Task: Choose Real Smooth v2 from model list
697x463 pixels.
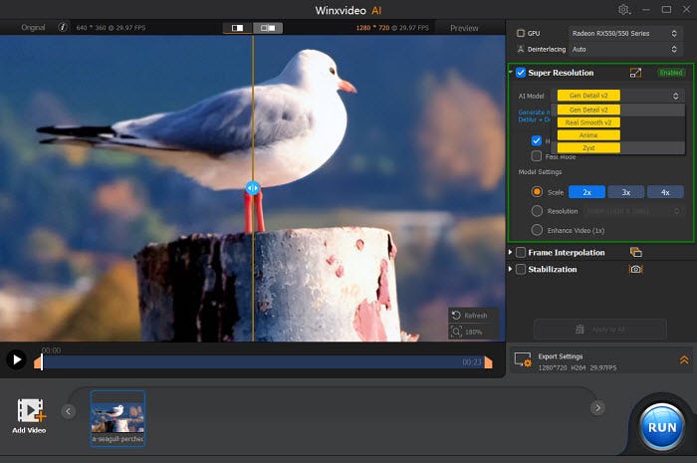Action: click(x=588, y=122)
